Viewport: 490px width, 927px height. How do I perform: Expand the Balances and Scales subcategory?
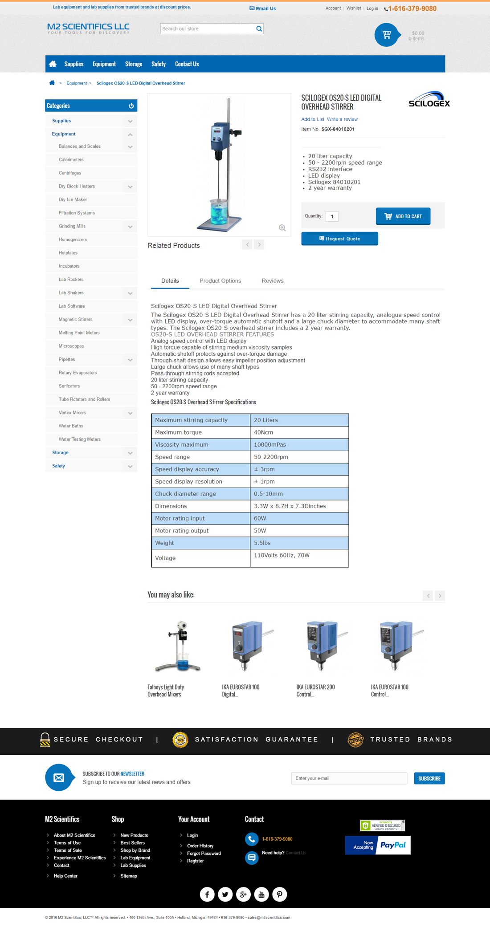point(130,147)
